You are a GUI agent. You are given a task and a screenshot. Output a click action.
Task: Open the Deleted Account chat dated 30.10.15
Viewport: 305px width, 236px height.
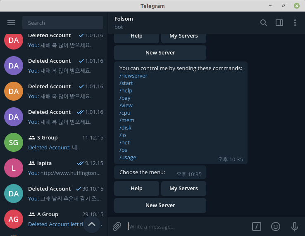54,194
